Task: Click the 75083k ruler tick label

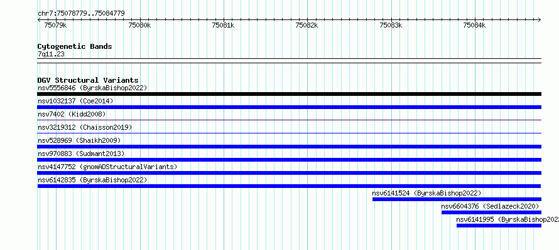Action: 391,25
